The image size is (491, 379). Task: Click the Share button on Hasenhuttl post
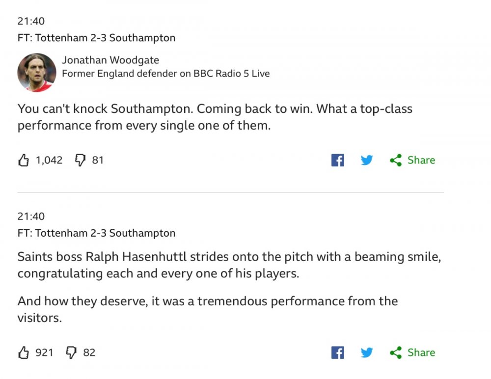click(x=412, y=352)
